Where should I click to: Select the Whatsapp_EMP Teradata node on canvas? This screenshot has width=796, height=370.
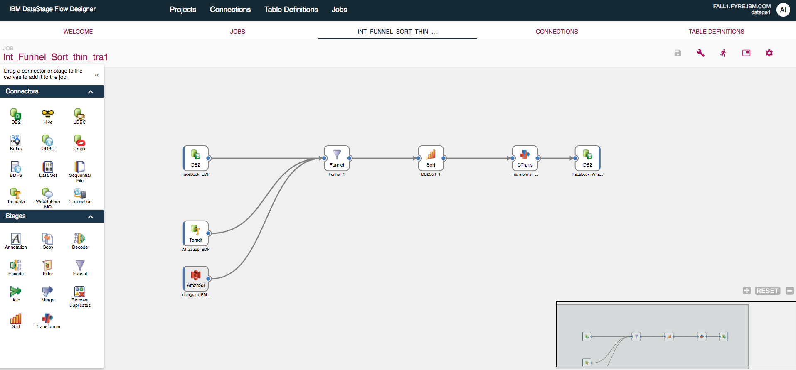click(196, 233)
